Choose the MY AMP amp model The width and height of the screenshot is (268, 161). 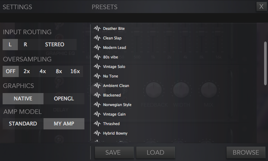[x=64, y=124]
